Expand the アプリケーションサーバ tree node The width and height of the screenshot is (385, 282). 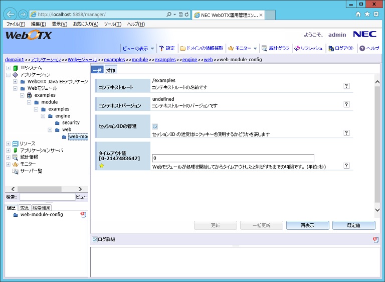[x=8, y=150]
